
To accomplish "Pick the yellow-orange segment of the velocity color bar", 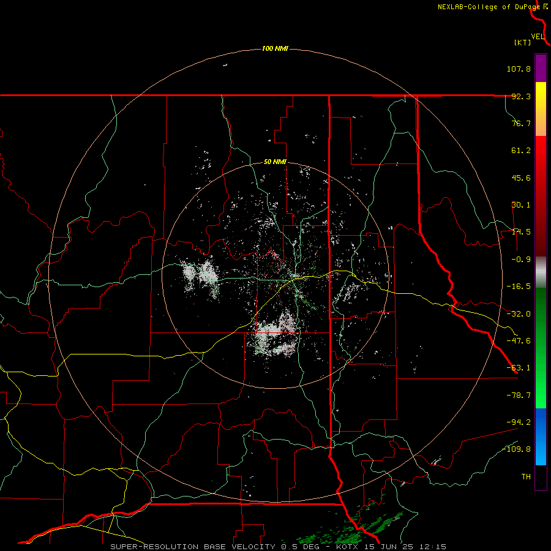I will [x=541, y=109].
